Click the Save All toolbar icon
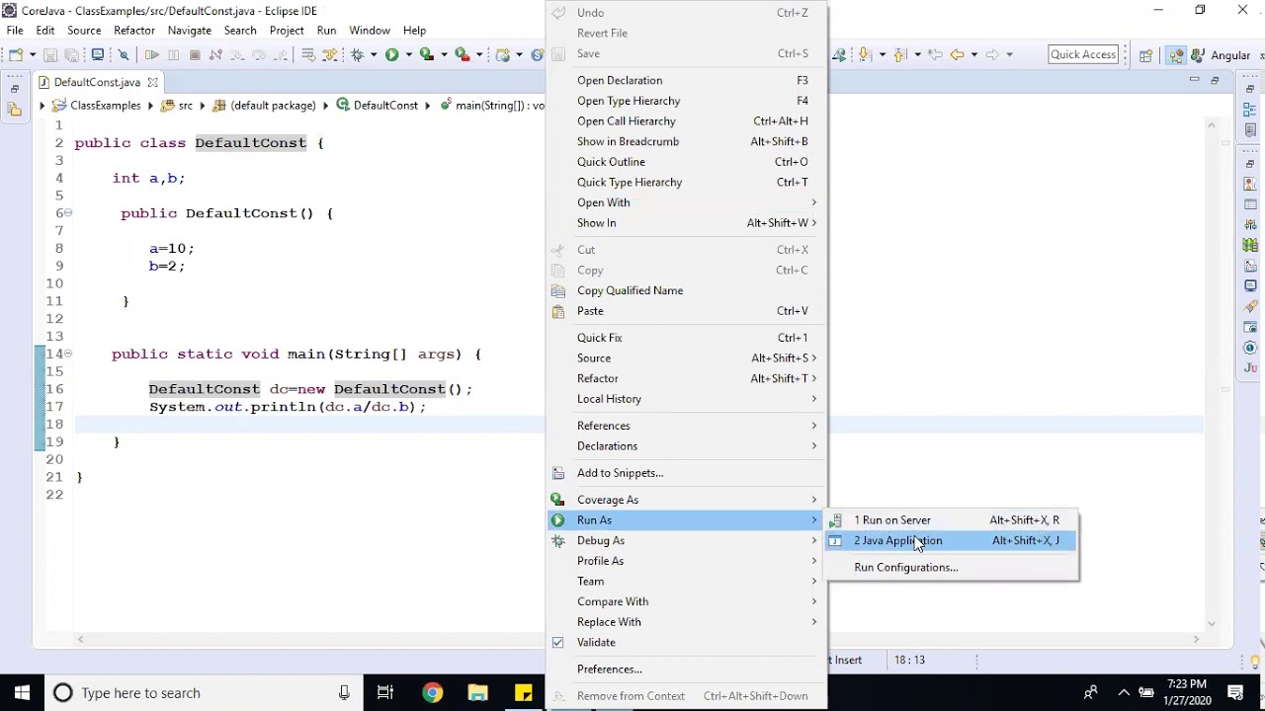The height and width of the screenshot is (711, 1265). coord(71,54)
